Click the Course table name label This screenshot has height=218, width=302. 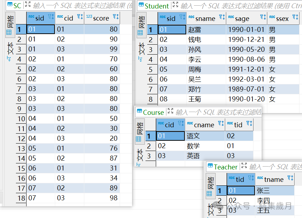coord(153,112)
